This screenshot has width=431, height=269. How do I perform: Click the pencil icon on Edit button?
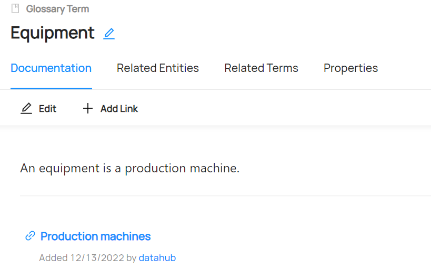pos(26,109)
